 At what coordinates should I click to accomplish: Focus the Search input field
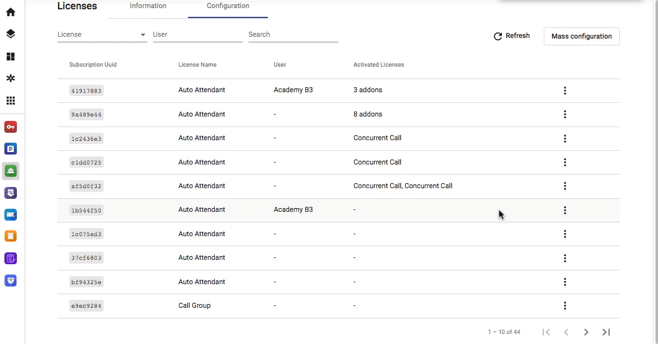tap(293, 35)
